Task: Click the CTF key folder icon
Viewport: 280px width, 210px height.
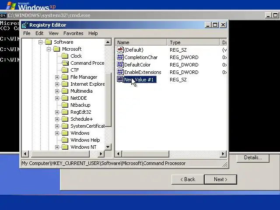Action: click(65, 70)
